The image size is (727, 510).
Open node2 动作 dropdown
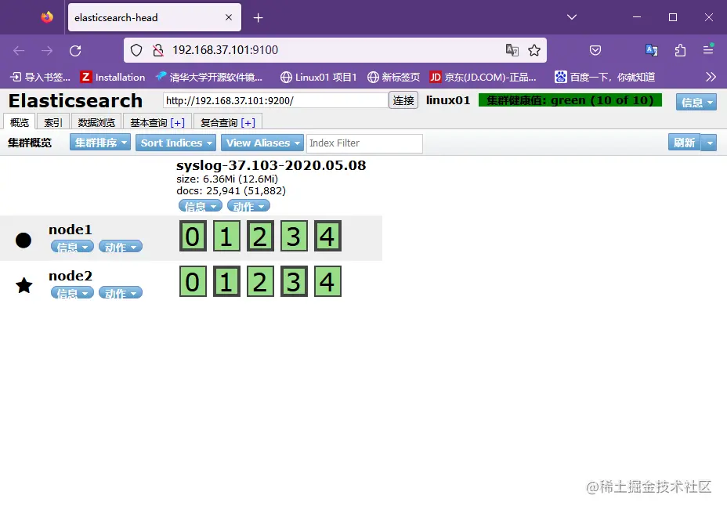click(x=121, y=293)
